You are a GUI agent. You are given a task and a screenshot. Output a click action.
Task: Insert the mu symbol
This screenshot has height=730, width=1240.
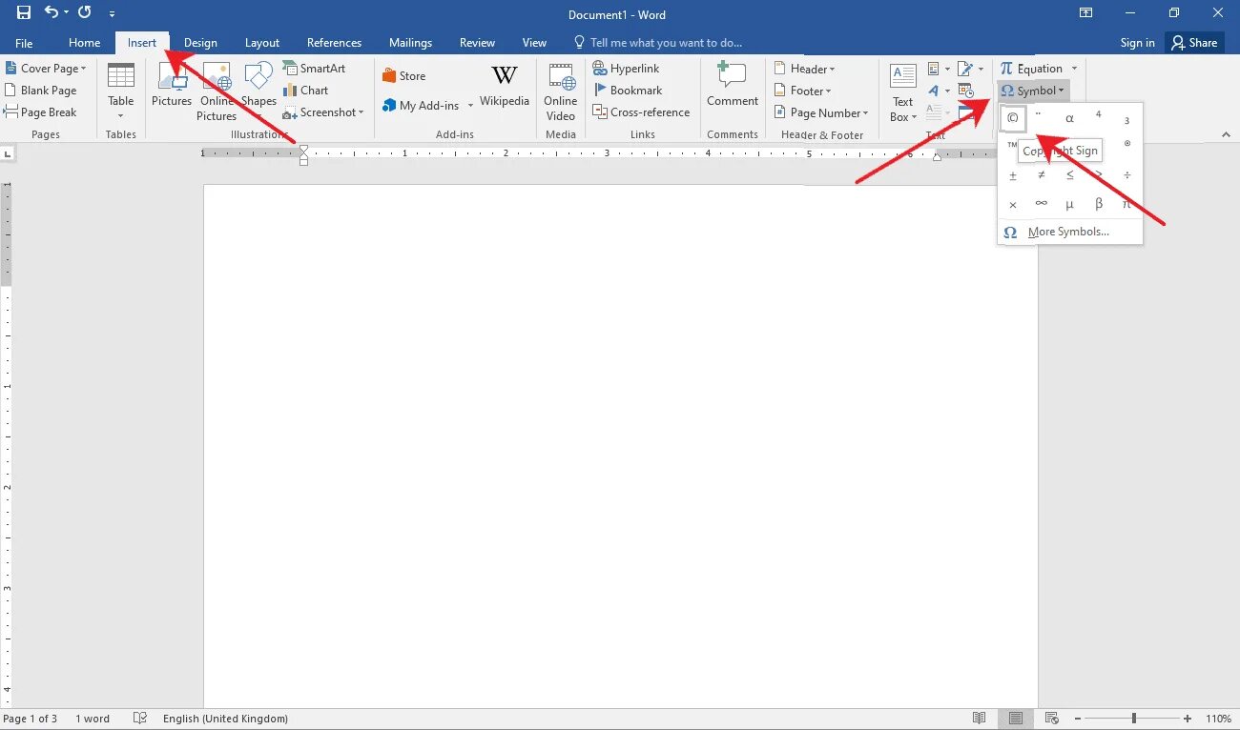pos(1069,204)
